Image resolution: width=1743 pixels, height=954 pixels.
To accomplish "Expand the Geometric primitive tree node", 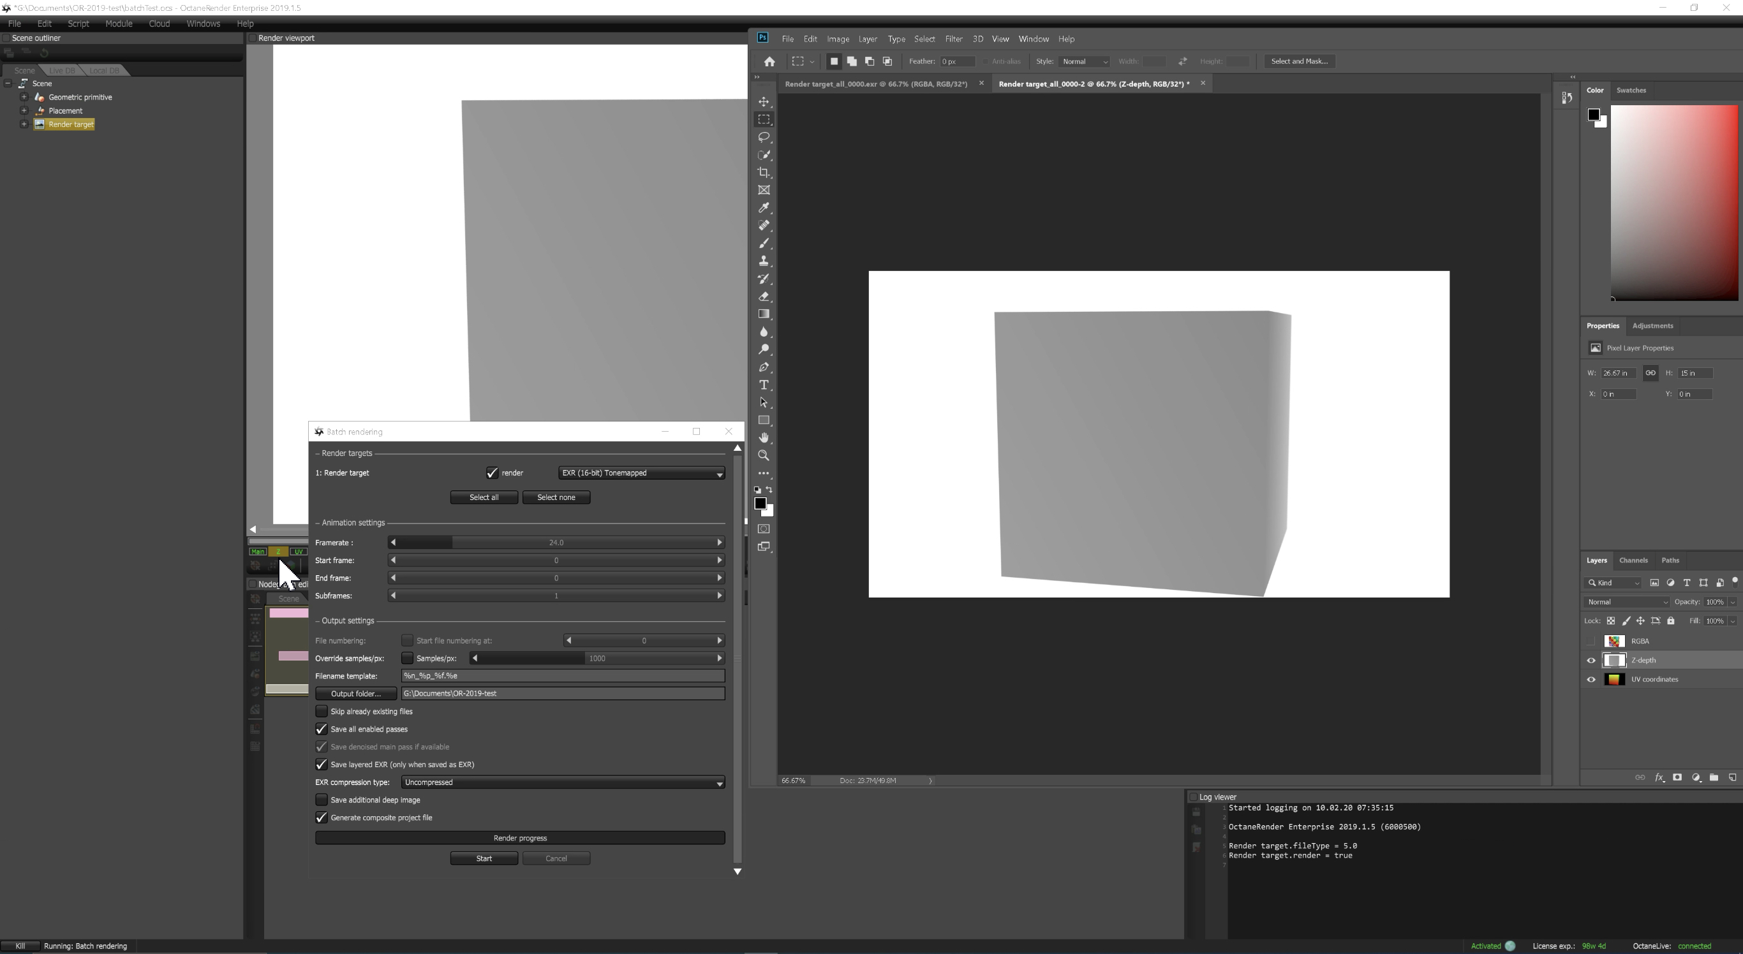I will (24, 98).
